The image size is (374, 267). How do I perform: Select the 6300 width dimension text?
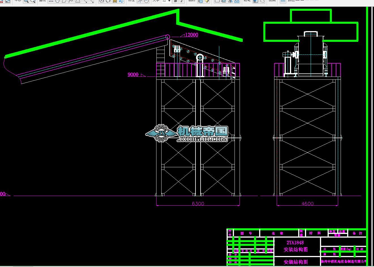pos(198,203)
